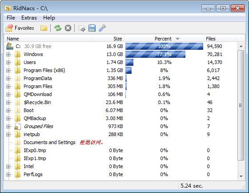Screen dimensions: 249x193
Task: Expand the Users folder tree node
Action: (x=8, y=62)
